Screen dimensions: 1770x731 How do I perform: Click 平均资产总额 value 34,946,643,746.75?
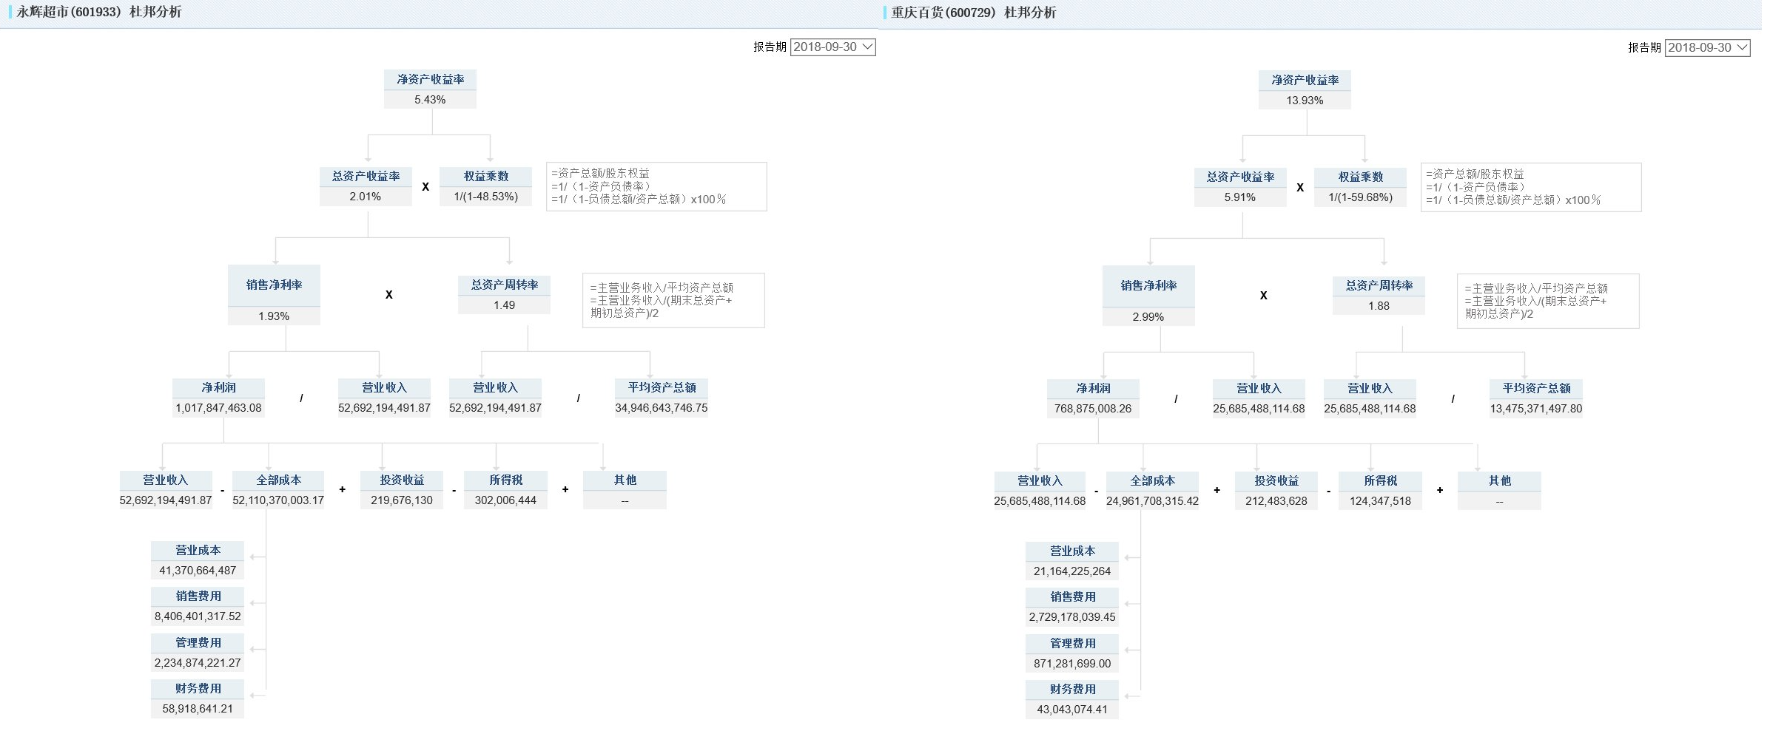pos(662,408)
